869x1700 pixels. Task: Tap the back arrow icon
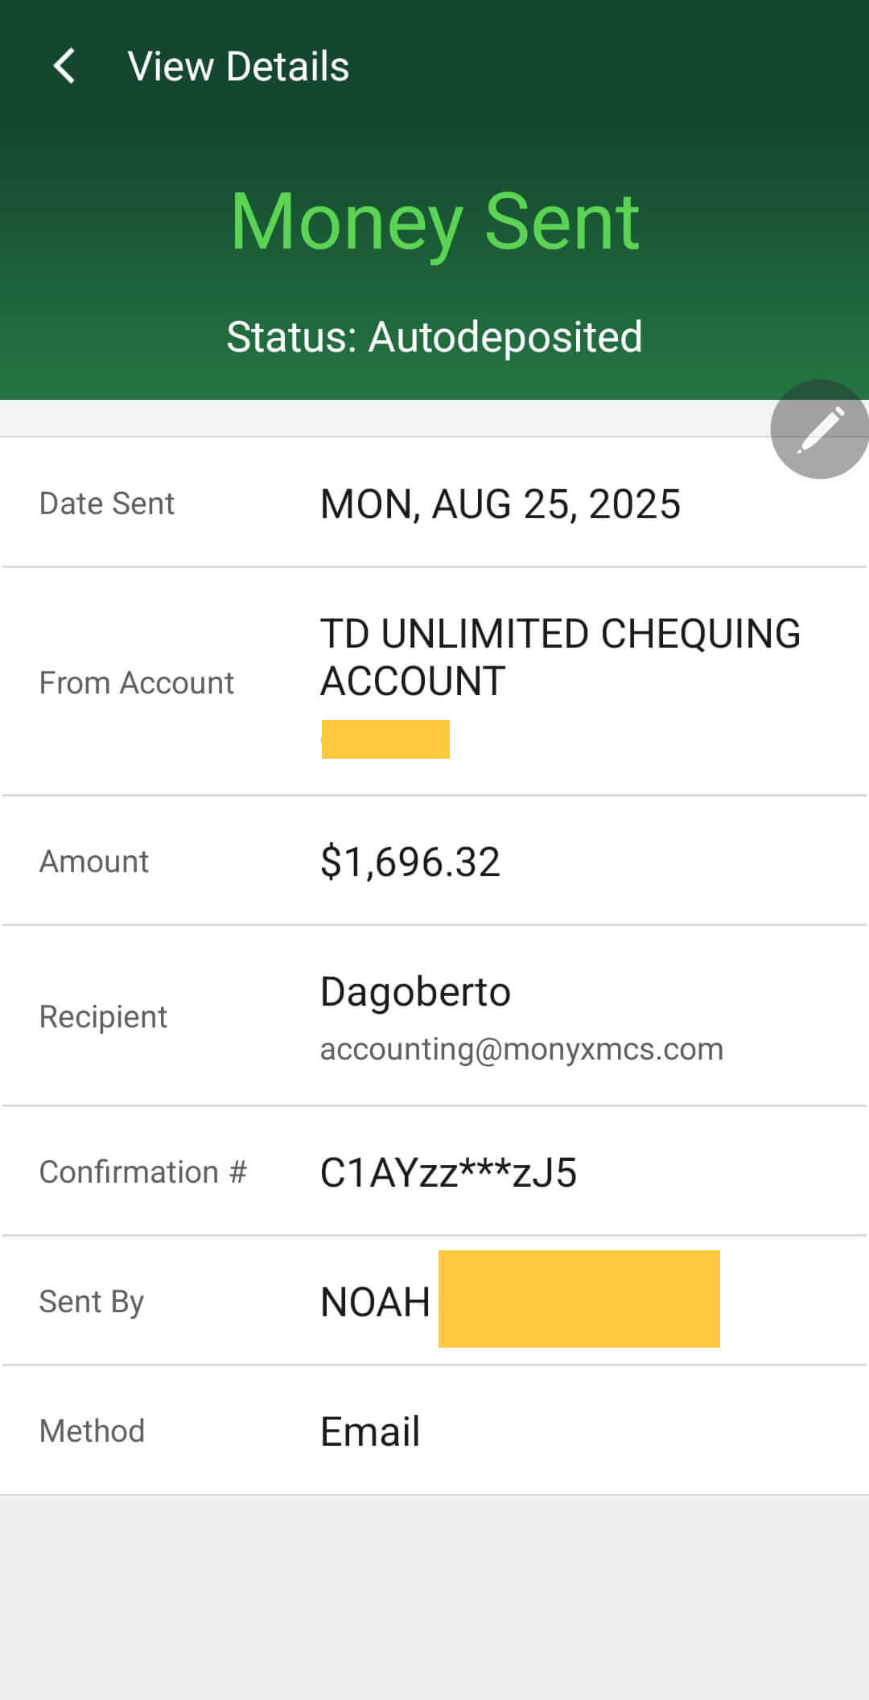tap(64, 66)
